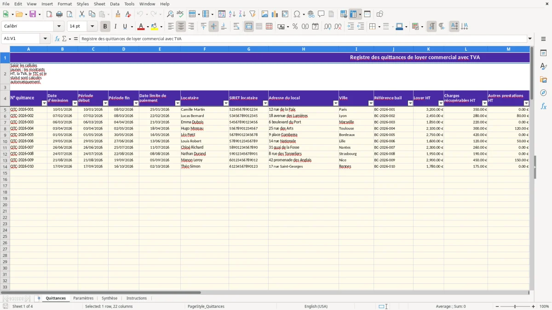Screen dimensions: 552x310
Task: Open the font name dropdown
Action: 59,27
